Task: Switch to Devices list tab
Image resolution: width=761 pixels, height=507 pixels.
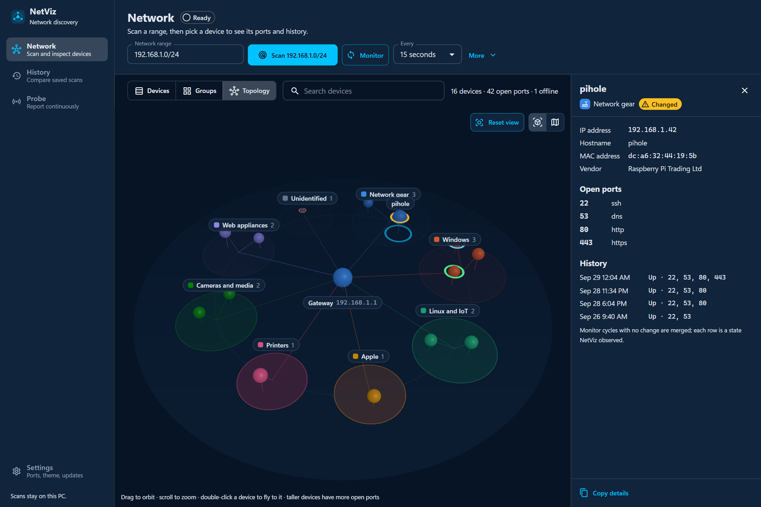Action: tap(152, 91)
